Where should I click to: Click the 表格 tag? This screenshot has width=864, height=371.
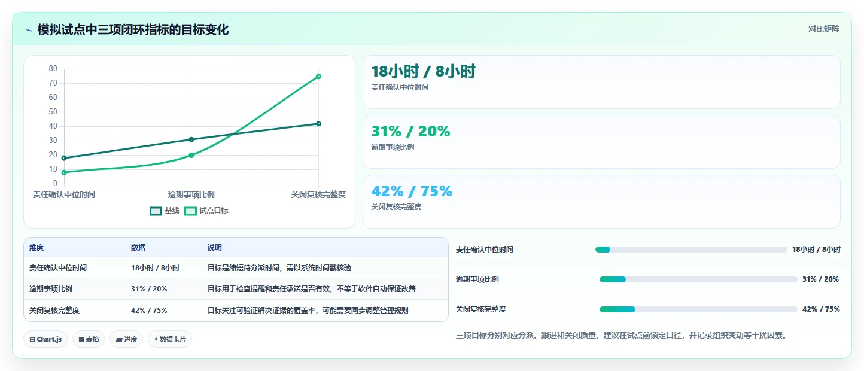click(x=89, y=339)
